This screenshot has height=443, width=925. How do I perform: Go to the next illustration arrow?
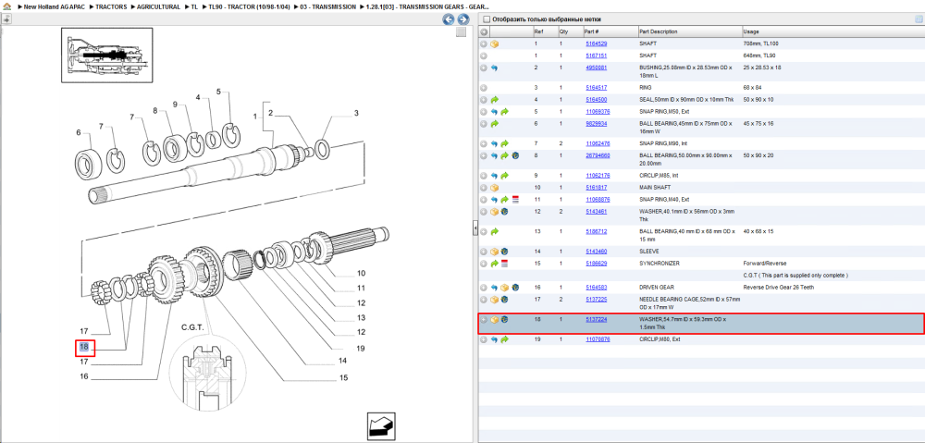point(463,19)
